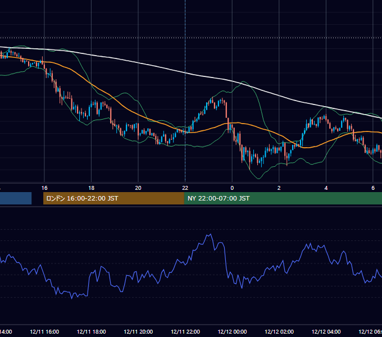382x337 pixels.
Task: Click the '18' hour label on price chart axis
Action: 92,188
